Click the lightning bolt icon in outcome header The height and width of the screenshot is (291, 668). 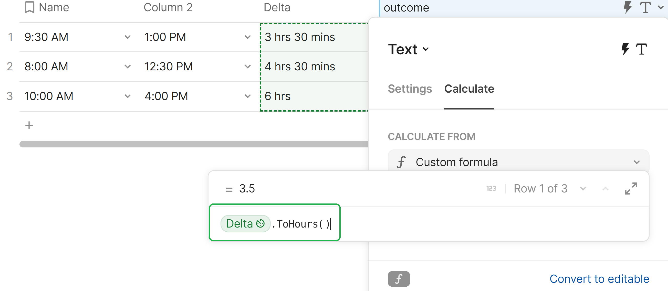pyautogui.click(x=628, y=7)
